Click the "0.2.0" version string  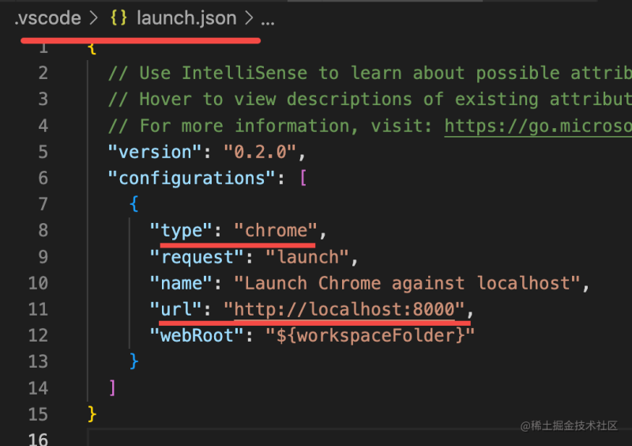point(260,152)
